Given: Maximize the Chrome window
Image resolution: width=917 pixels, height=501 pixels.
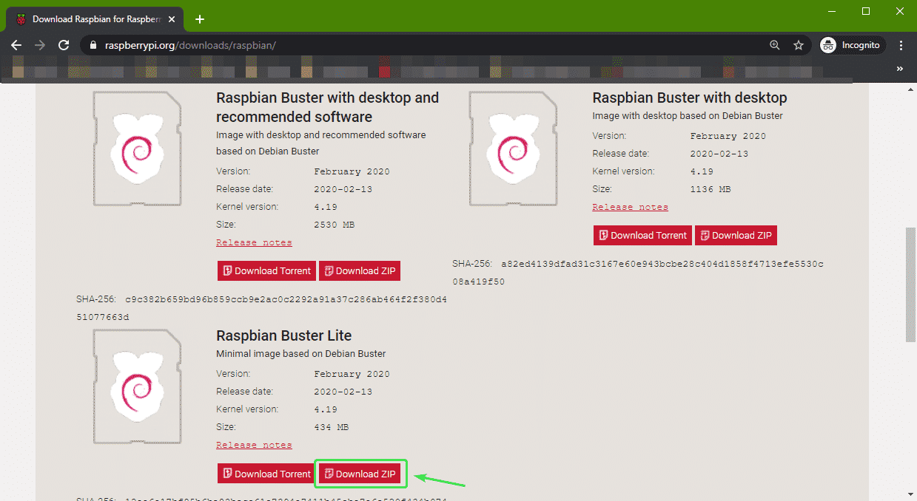Looking at the screenshot, I should pos(866,11).
